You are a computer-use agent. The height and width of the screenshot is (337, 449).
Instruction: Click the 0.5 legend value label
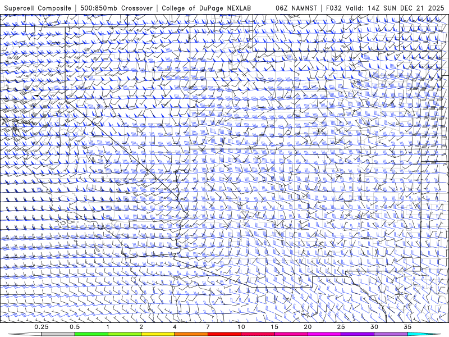pyautogui.click(x=75, y=327)
